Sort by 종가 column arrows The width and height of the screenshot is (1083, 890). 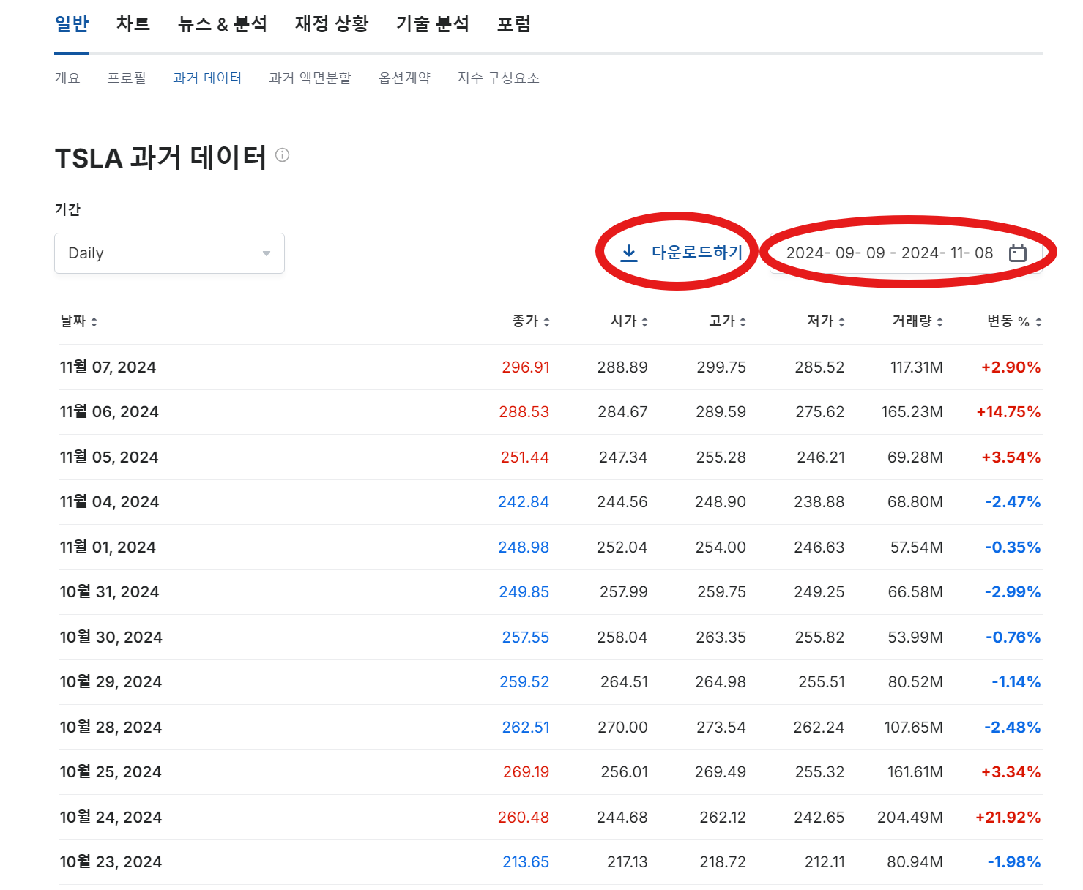(x=546, y=321)
